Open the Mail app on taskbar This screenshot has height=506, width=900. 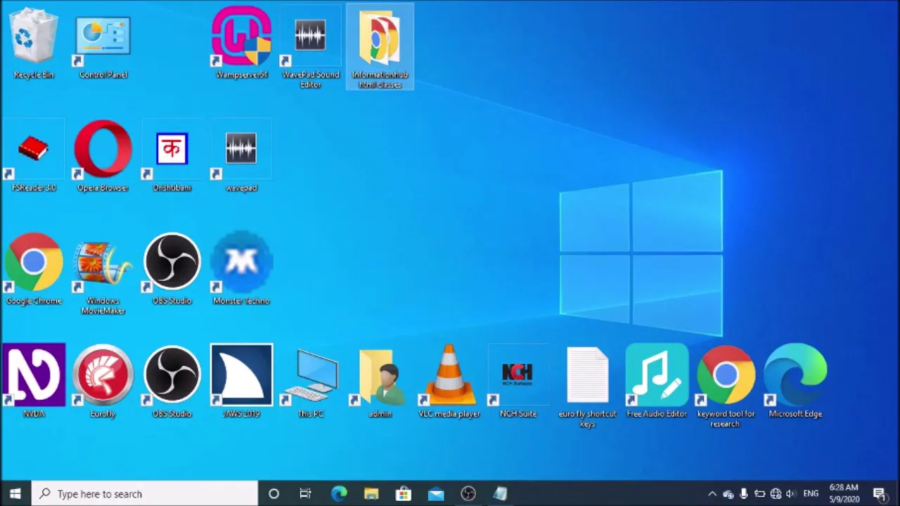[x=436, y=494]
